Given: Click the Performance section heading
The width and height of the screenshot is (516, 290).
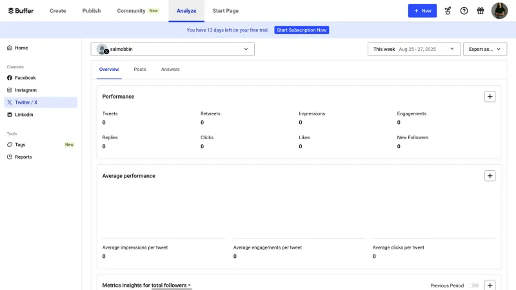Looking at the screenshot, I should tap(118, 97).
